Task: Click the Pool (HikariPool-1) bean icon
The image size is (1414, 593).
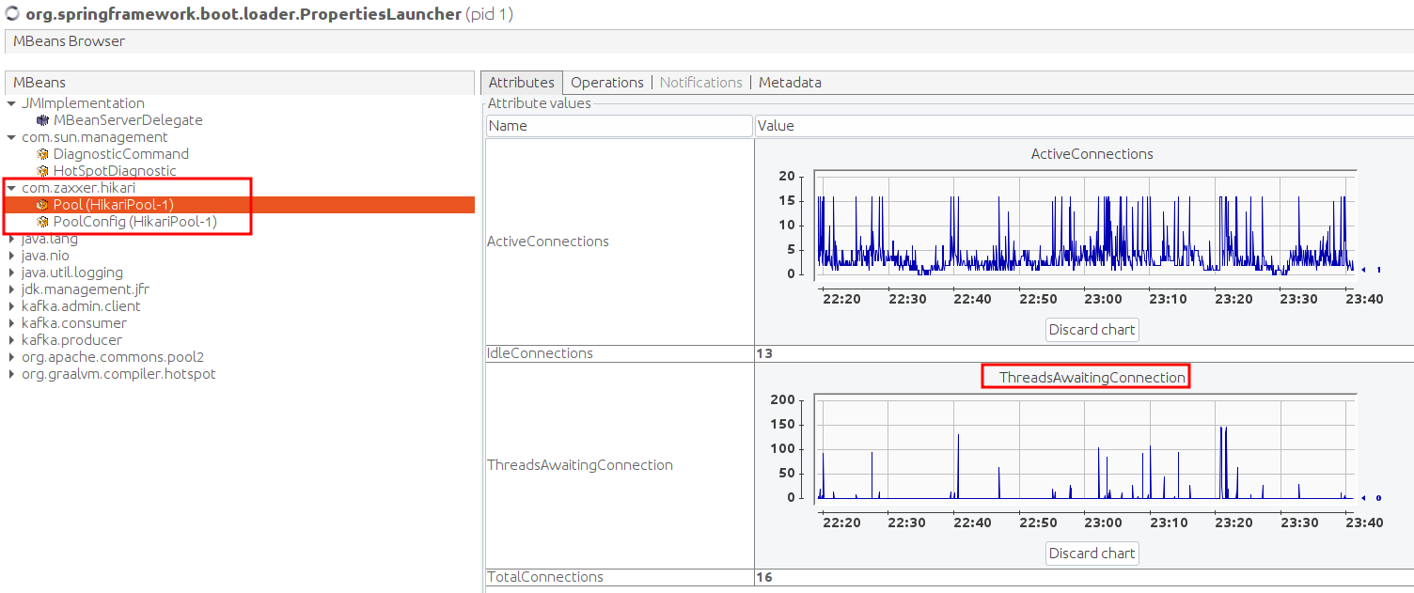Action: coord(42,204)
